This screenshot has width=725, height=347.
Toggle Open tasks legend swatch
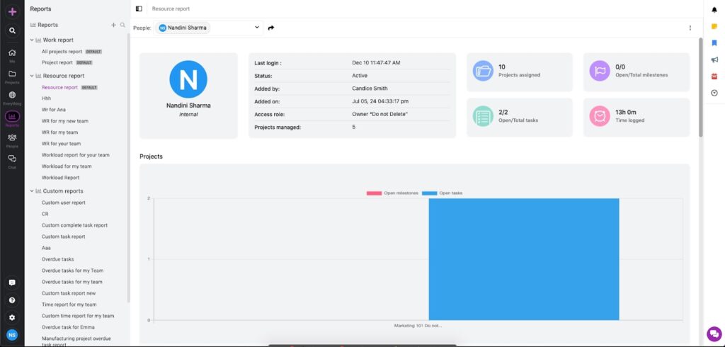click(x=430, y=193)
